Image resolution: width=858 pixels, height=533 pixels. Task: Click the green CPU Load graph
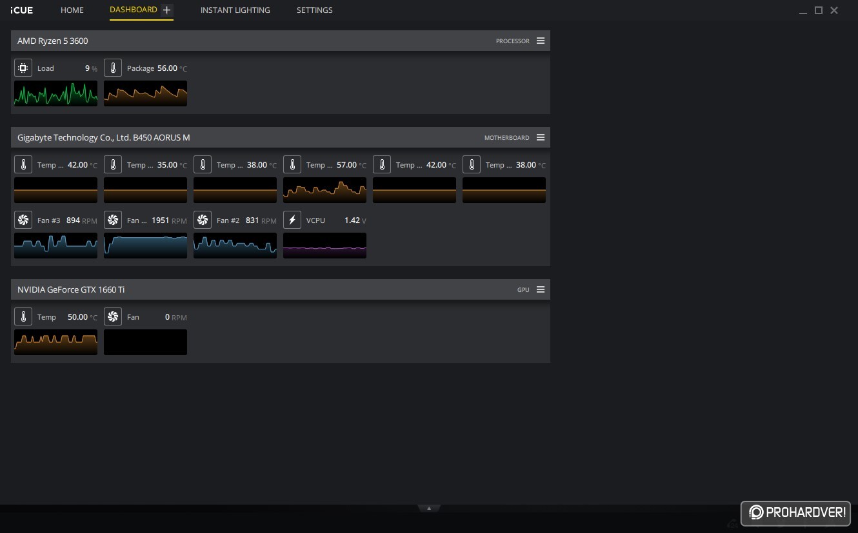coord(55,93)
